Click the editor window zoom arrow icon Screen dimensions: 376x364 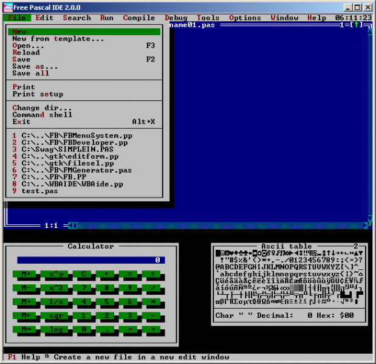click(358, 25)
